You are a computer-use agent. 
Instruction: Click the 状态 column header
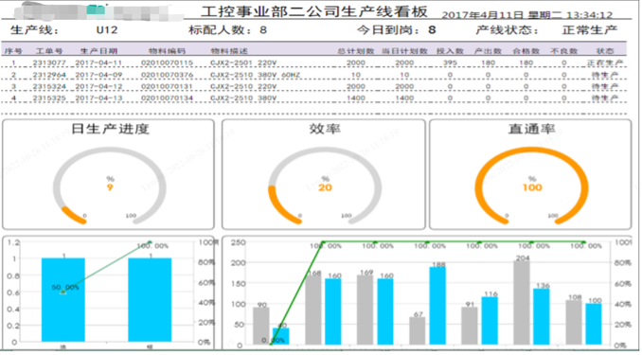(605, 51)
